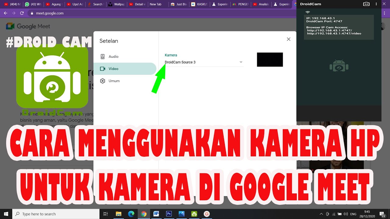
Task: Change ENG input language in tray
Action: pos(353,214)
